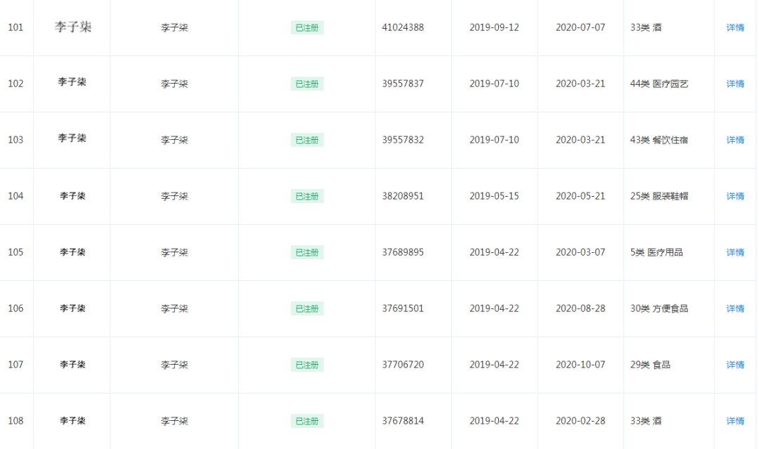Open 详情 link for row 101
This screenshot has width=759, height=449.
click(x=735, y=27)
